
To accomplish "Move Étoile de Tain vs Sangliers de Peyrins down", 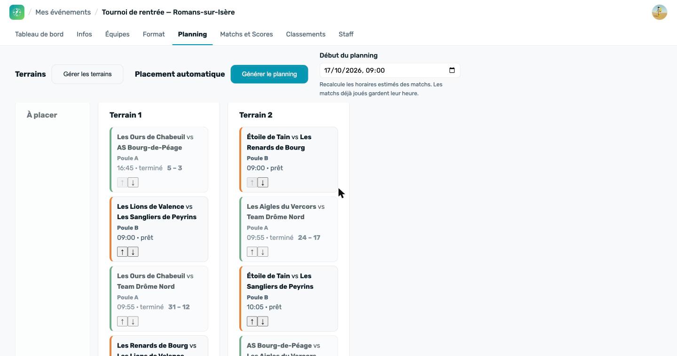I will 263,322.
